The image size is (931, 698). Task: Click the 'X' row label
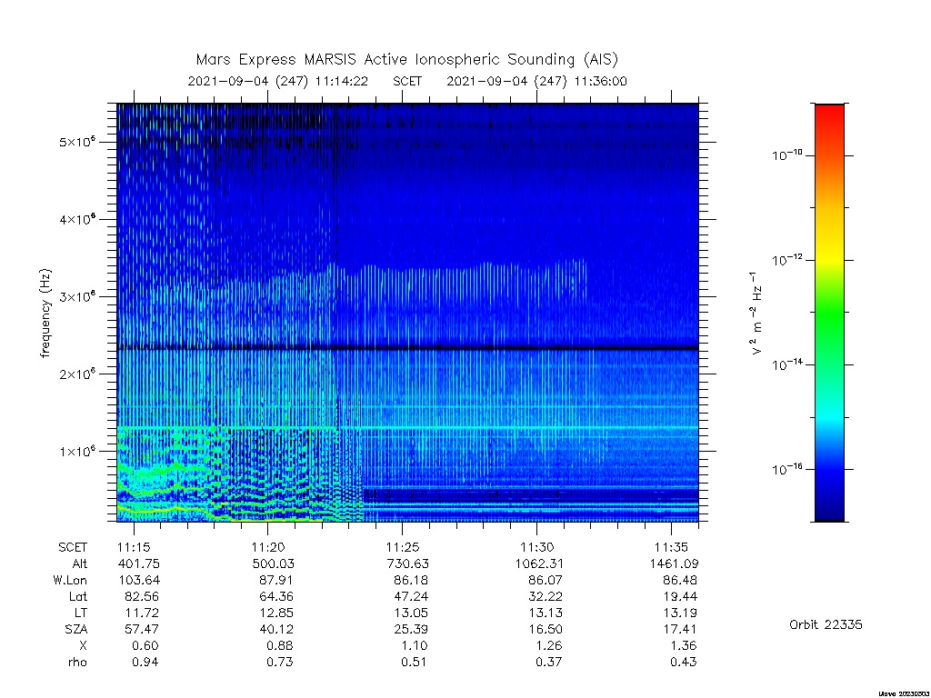83,646
